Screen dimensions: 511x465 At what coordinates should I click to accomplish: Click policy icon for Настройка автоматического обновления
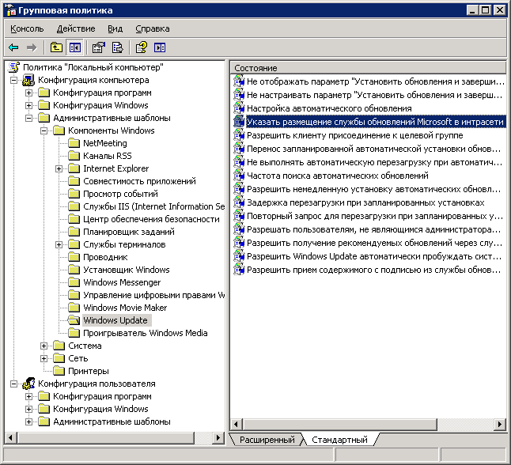pyautogui.click(x=239, y=108)
